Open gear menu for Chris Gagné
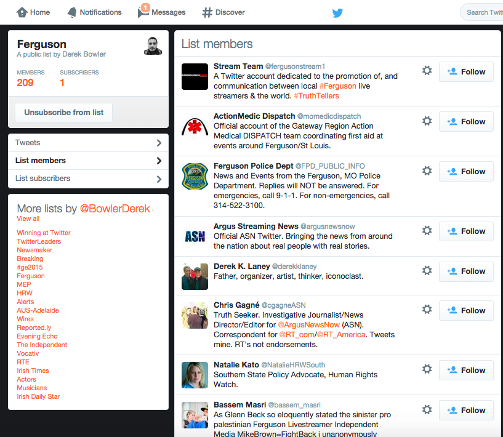The width and height of the screenshot is (503, 437). pos(427,310)
